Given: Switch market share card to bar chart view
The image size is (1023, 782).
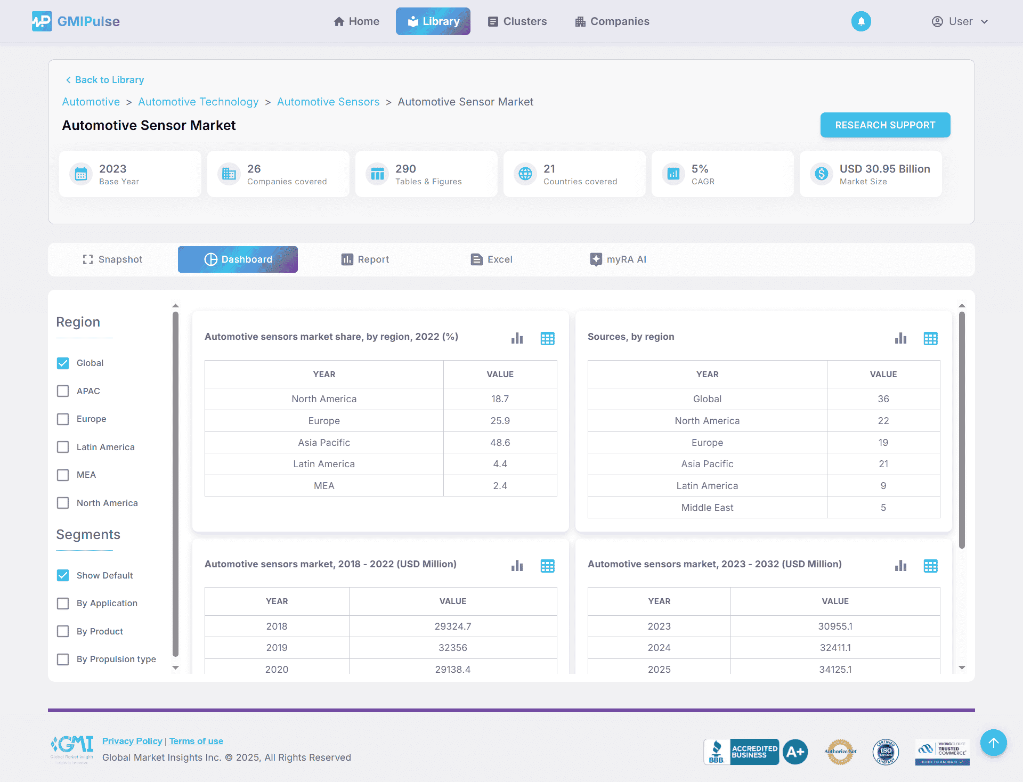Looking at the screenshot, I should 517,338.
